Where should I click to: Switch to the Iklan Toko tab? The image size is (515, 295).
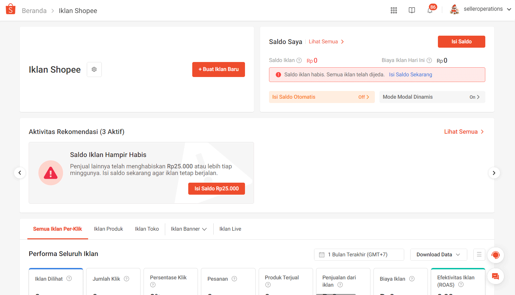[147, 229]
